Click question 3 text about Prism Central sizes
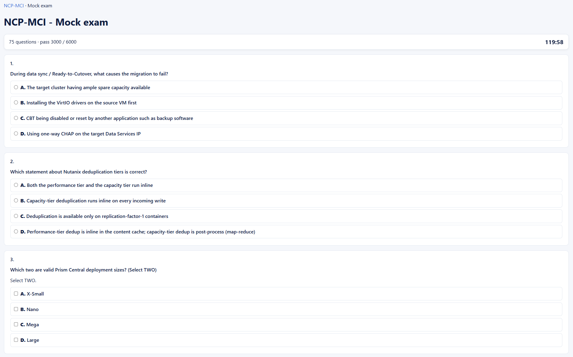The width and height of the screenshot is (573, 357). coord(83,270)
